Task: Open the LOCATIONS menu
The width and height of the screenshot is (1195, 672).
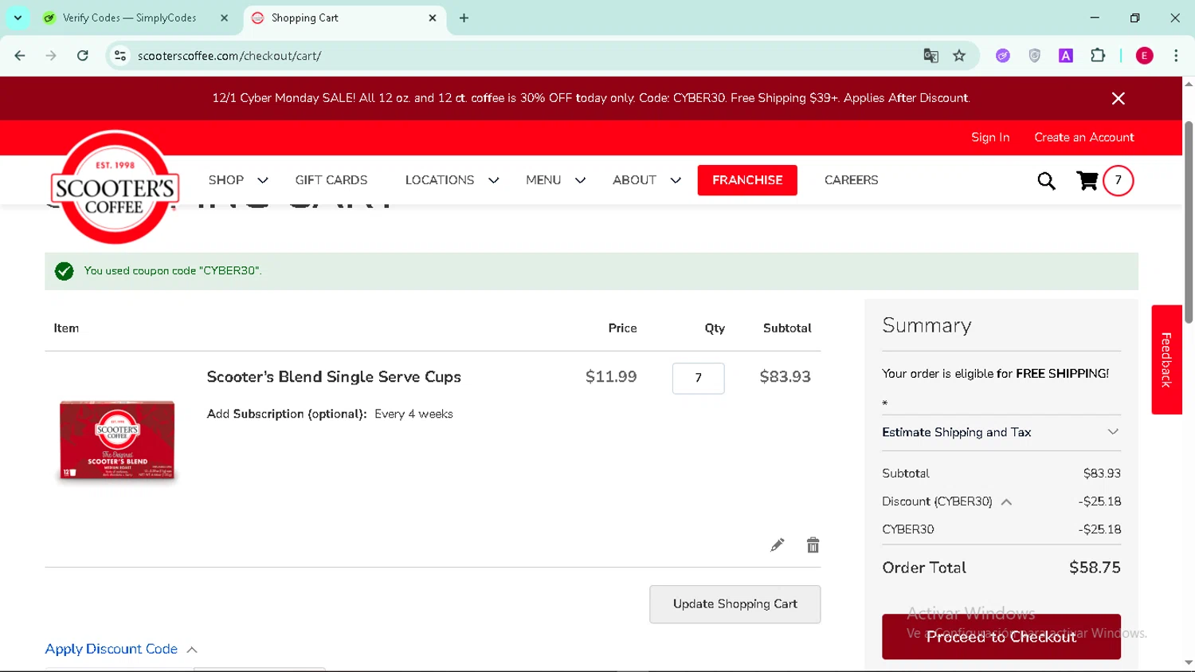Action: tap(440, 180)
